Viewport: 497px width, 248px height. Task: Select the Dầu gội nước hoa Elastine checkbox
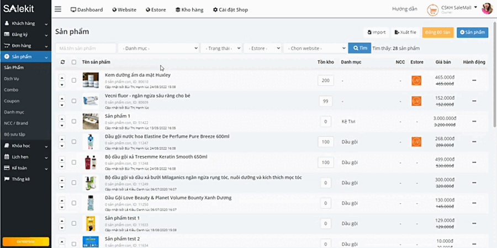tap(74, 142)
